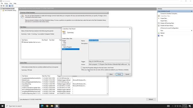Open the View menu in menu bar
The image size is (193, 108).
(11, 3)
